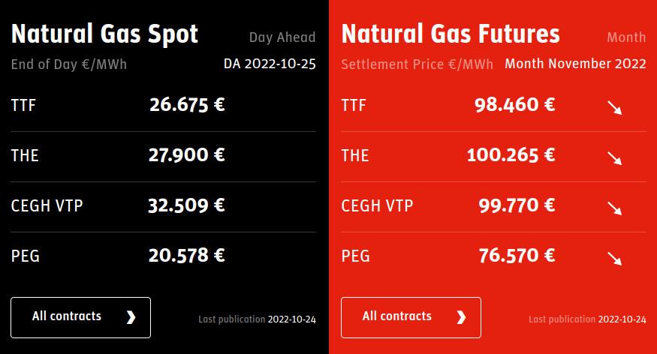Click the TTF futures downward trend arrow
The width and height of the screenshot is (657, 354).
coord(615,108)
